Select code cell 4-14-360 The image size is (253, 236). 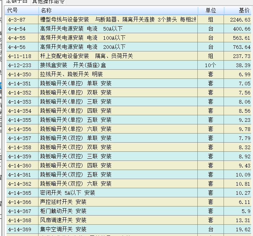pyautogui.click(x=23, y=166)
